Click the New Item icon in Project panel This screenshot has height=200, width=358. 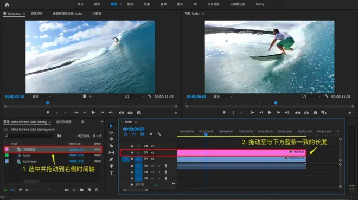[x=89, y=190]
